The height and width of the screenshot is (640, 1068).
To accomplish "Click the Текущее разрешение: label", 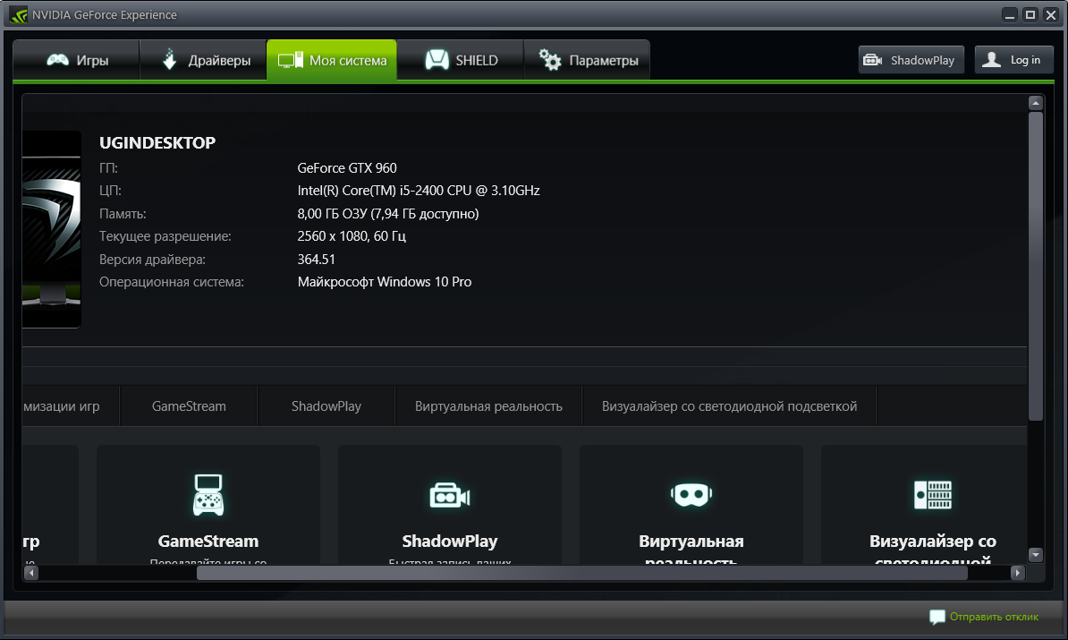I will pyautogui.click(x=165, y=236).
